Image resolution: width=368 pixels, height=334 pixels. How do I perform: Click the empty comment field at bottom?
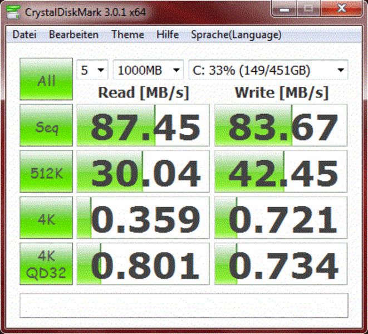point(184,306)
